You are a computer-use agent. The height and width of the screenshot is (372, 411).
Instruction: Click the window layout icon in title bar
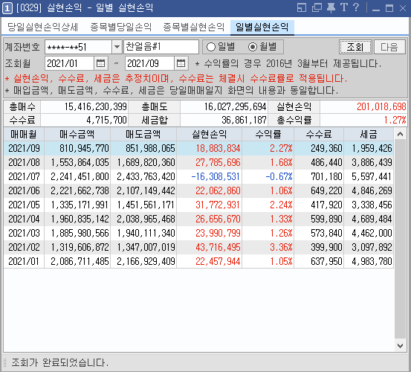click(x=302, y=7)
